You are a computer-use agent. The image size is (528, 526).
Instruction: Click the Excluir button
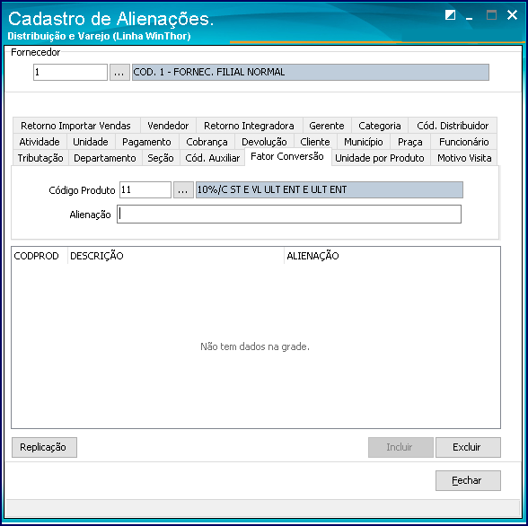pyautogui.click(x=468, y=447)
